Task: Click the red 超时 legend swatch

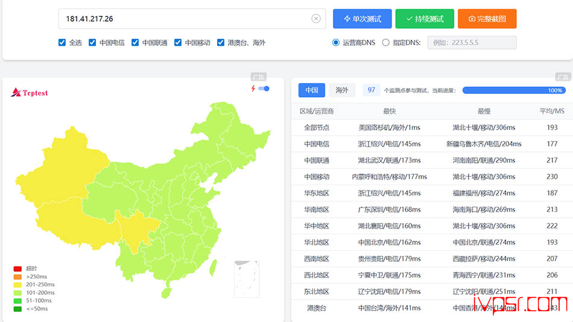Action: tap(17, 269)
